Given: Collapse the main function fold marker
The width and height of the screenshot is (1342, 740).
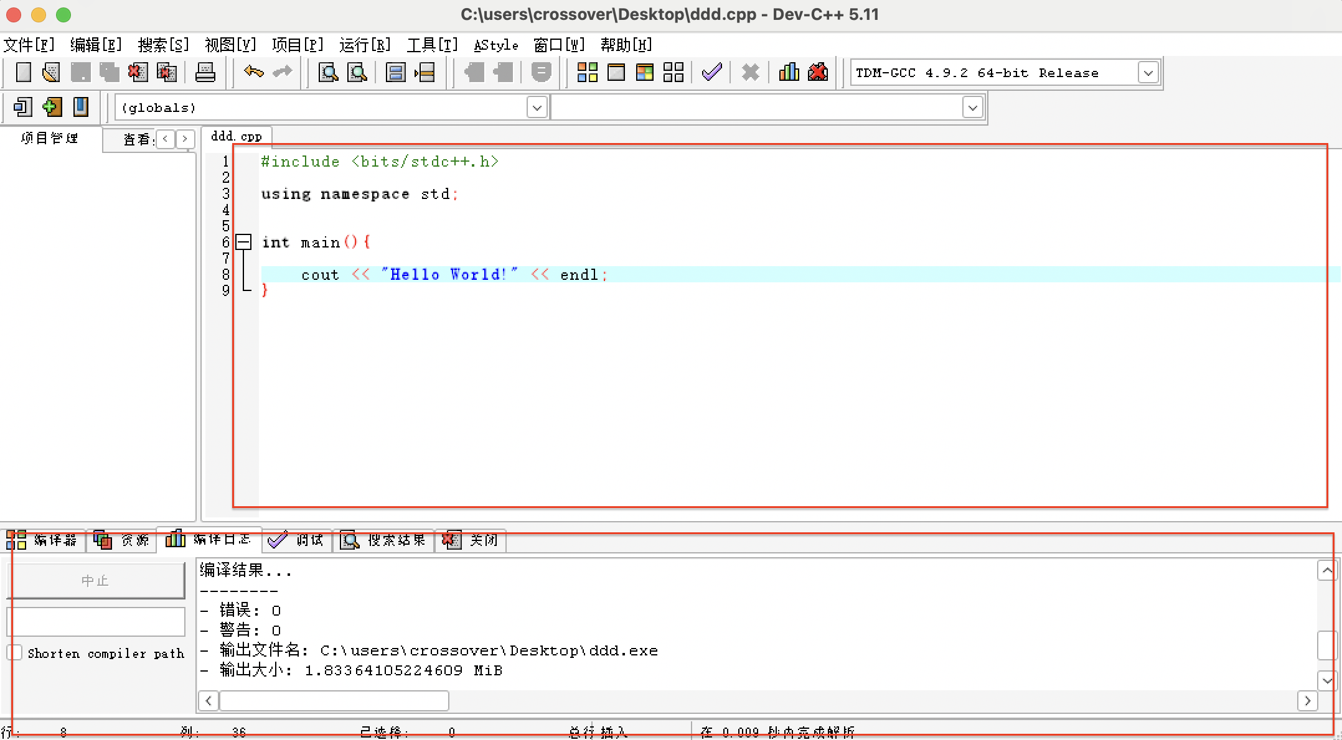Looking at the screenshot, I should coord(243,242).
